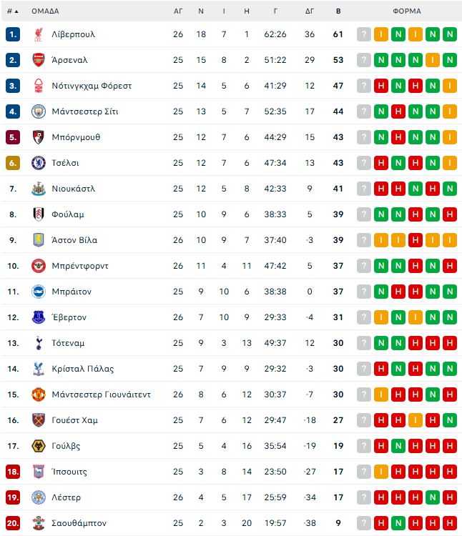Open the Manchester City crest icon
This screenshot has height=536, width=462.
[39, 111]
